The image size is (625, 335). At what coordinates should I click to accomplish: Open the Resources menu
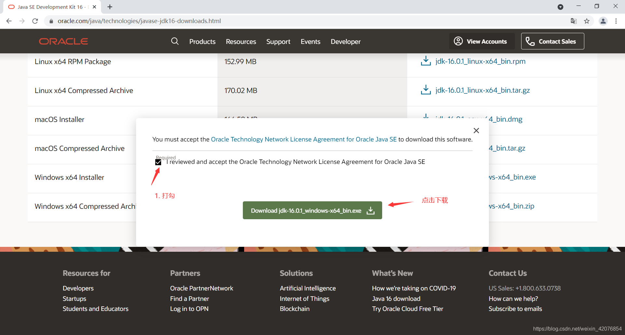pyautogui.click(x=241, y=42)
